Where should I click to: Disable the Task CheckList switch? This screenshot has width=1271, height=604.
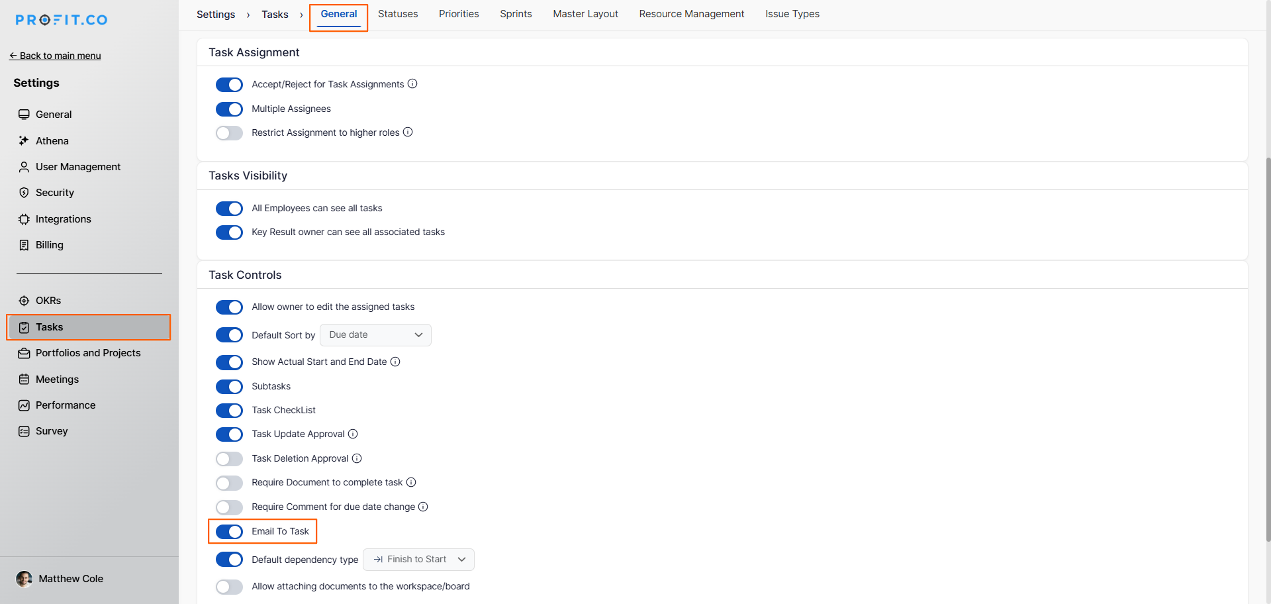[229, 411]
